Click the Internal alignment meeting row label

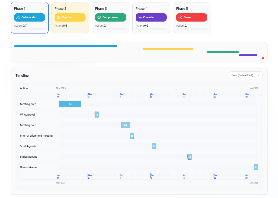pos(36,135)
